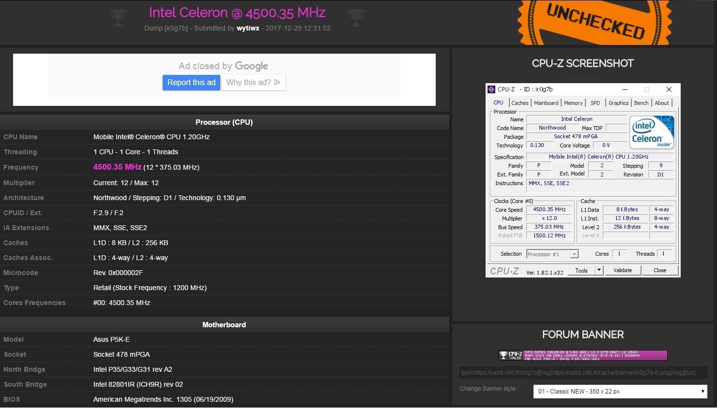Image resolution: width=717 pixels, height=408 pixels.
Task: Click the Intel Celeron inside logo
Action: 652,132
